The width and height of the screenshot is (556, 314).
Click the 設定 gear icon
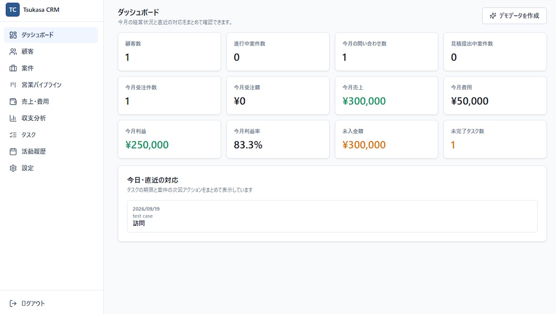point(13,168)
